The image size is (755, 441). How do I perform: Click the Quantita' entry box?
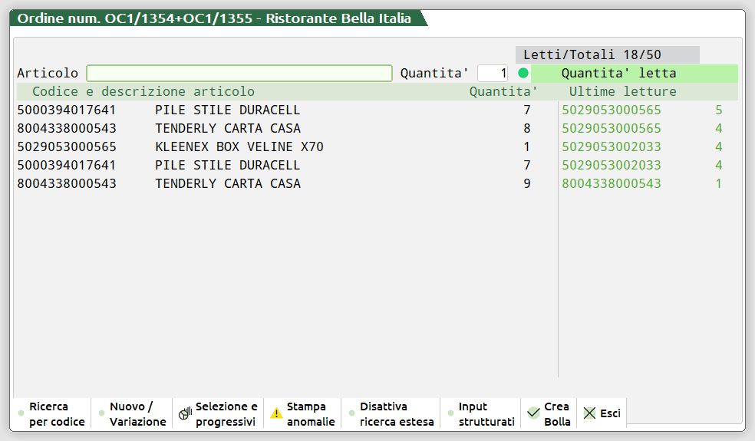pyautogui.click(x=493, y=74)
